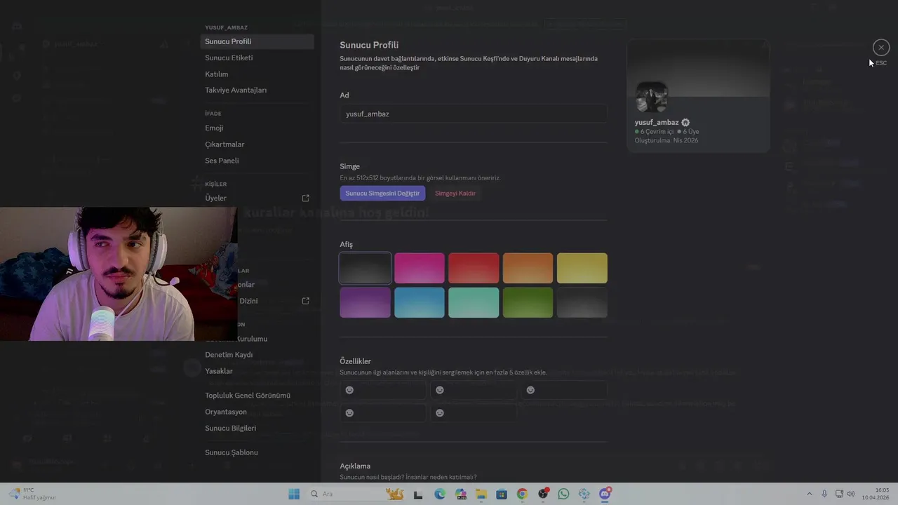Open WhatsApp from the taskbar
The image size is (898, 505).
pos(563,494)
